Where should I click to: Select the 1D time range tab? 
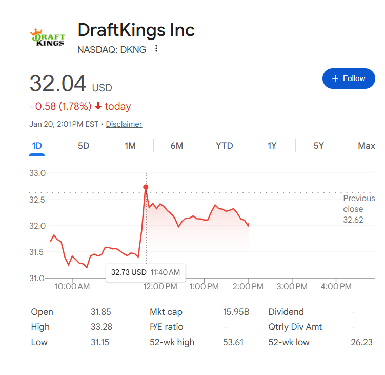coord(37,146)
